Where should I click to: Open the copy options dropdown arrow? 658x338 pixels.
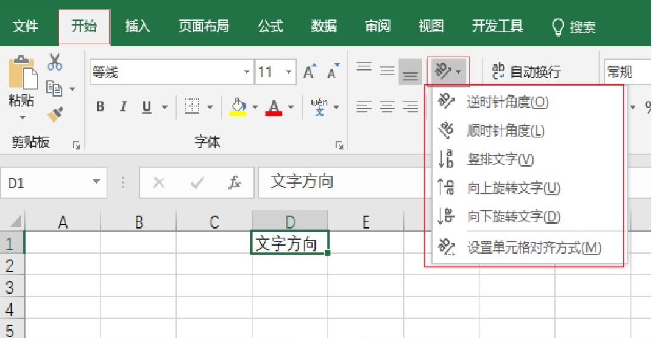[72, 89]
